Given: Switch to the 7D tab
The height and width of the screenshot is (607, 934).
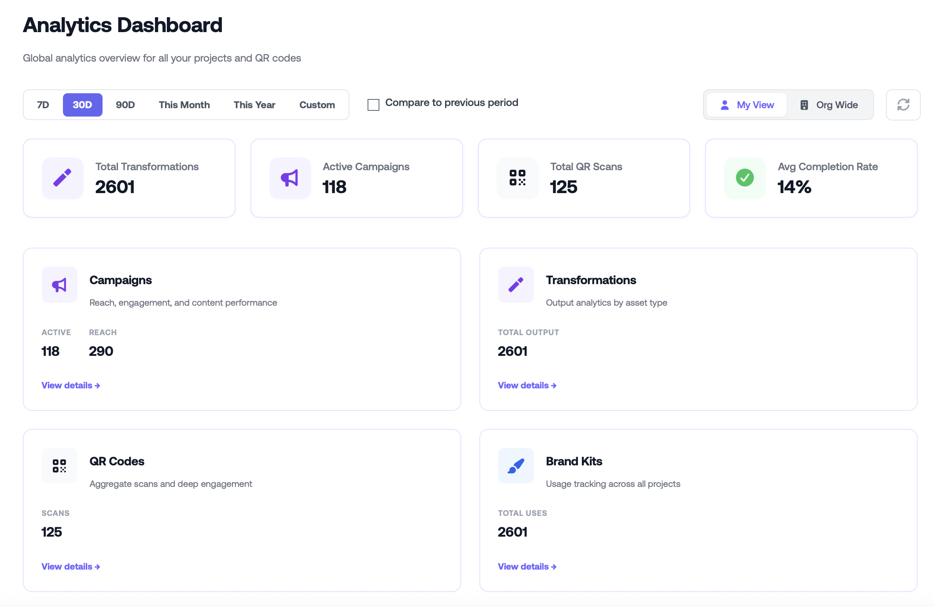Looking at the screenshot, I should point(43,105).
